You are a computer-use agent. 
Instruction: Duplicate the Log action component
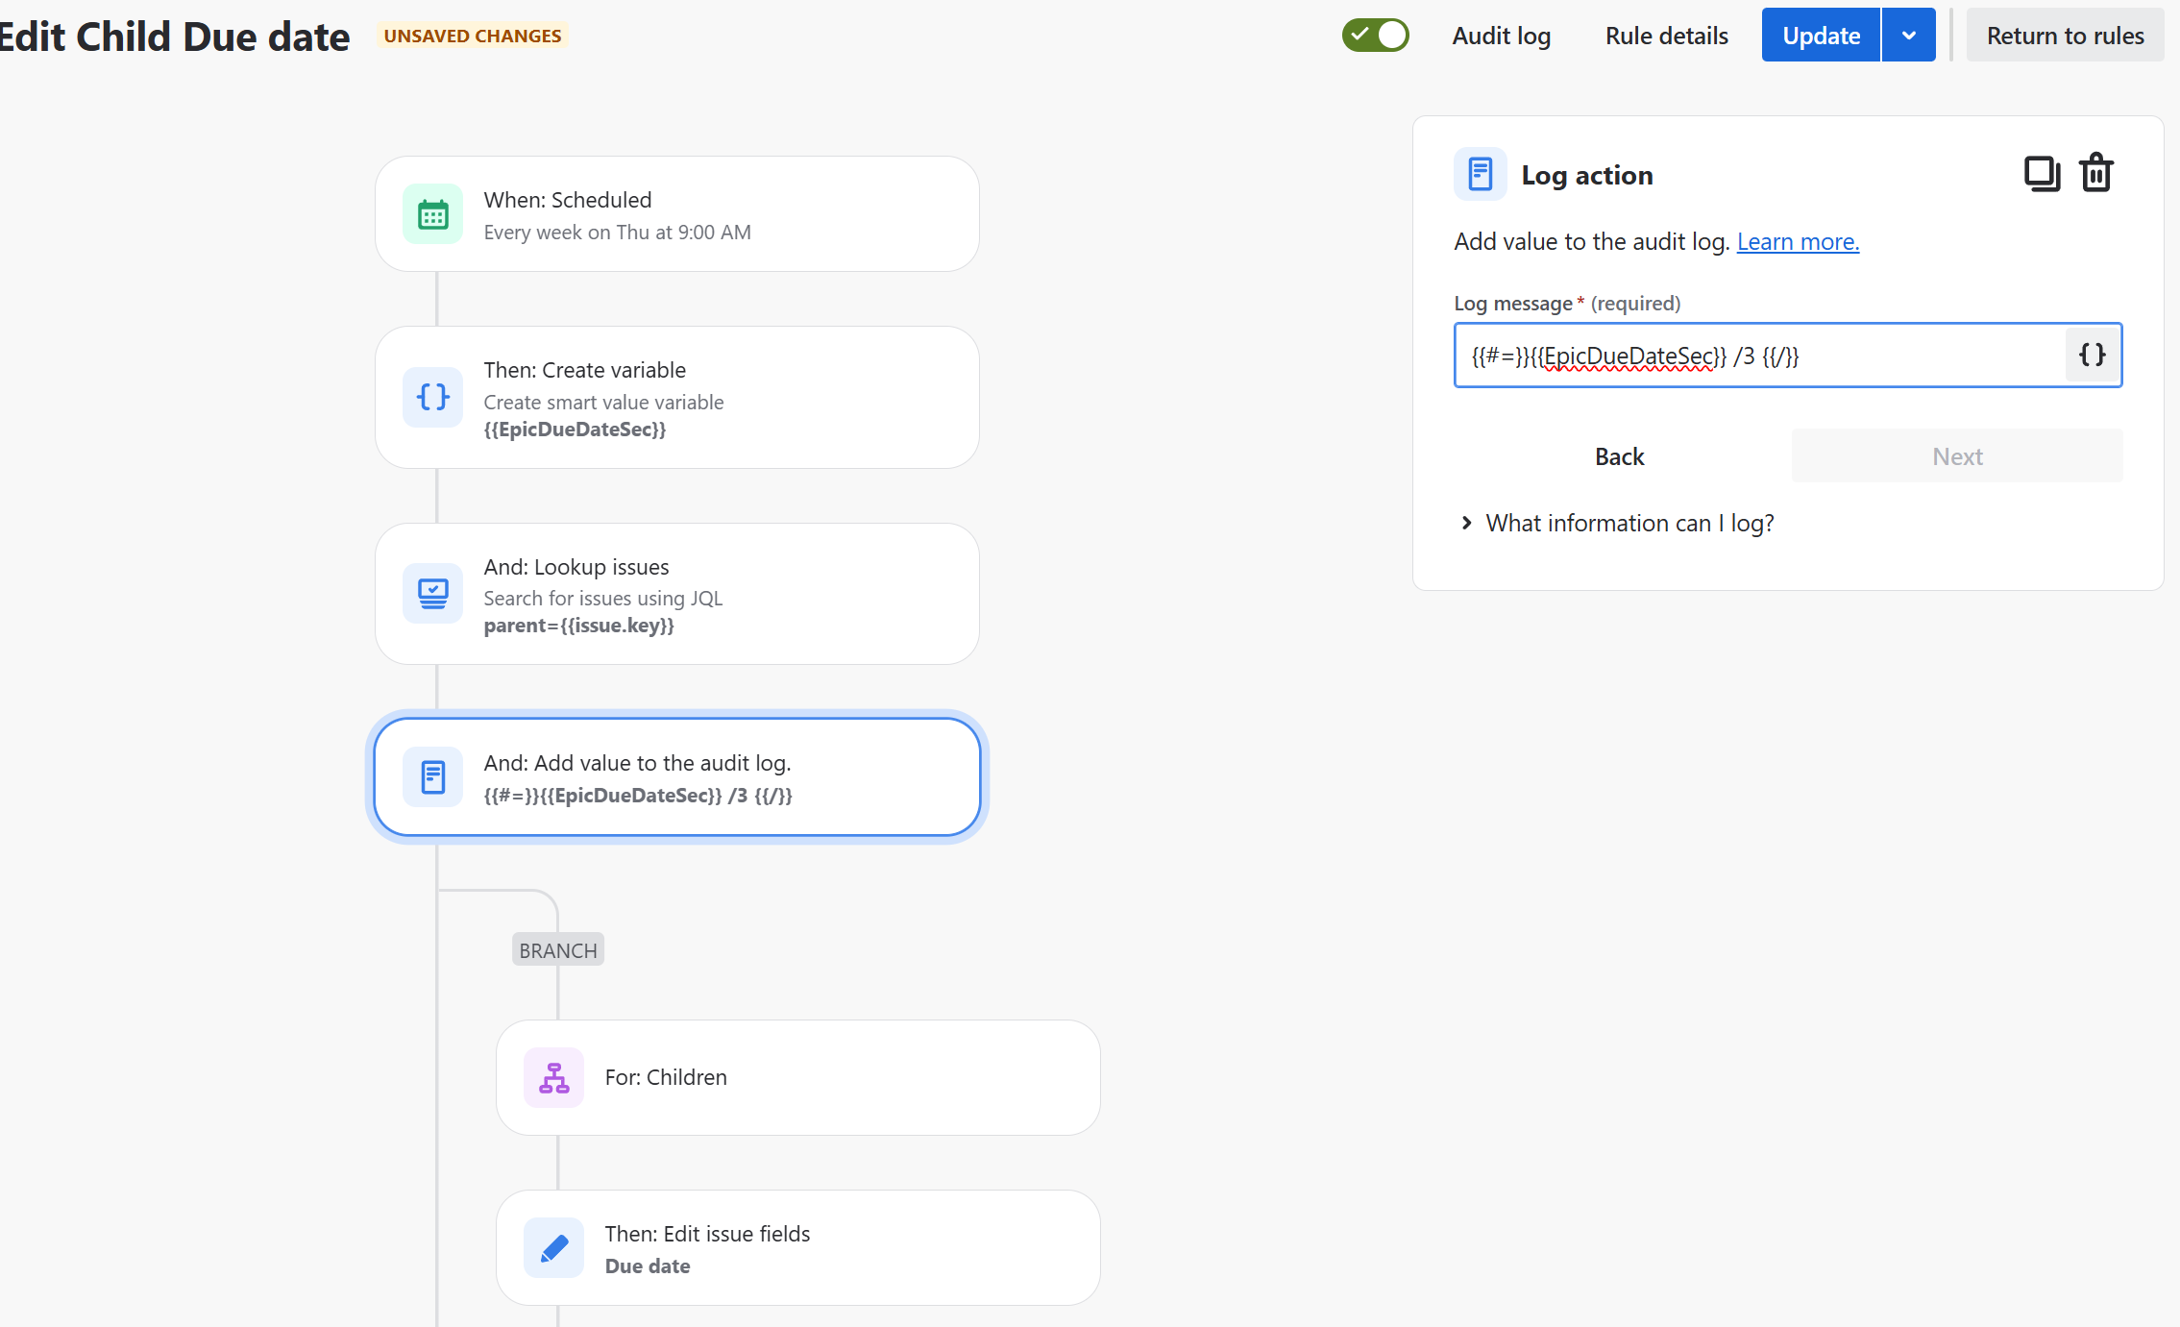[2042, 173]
